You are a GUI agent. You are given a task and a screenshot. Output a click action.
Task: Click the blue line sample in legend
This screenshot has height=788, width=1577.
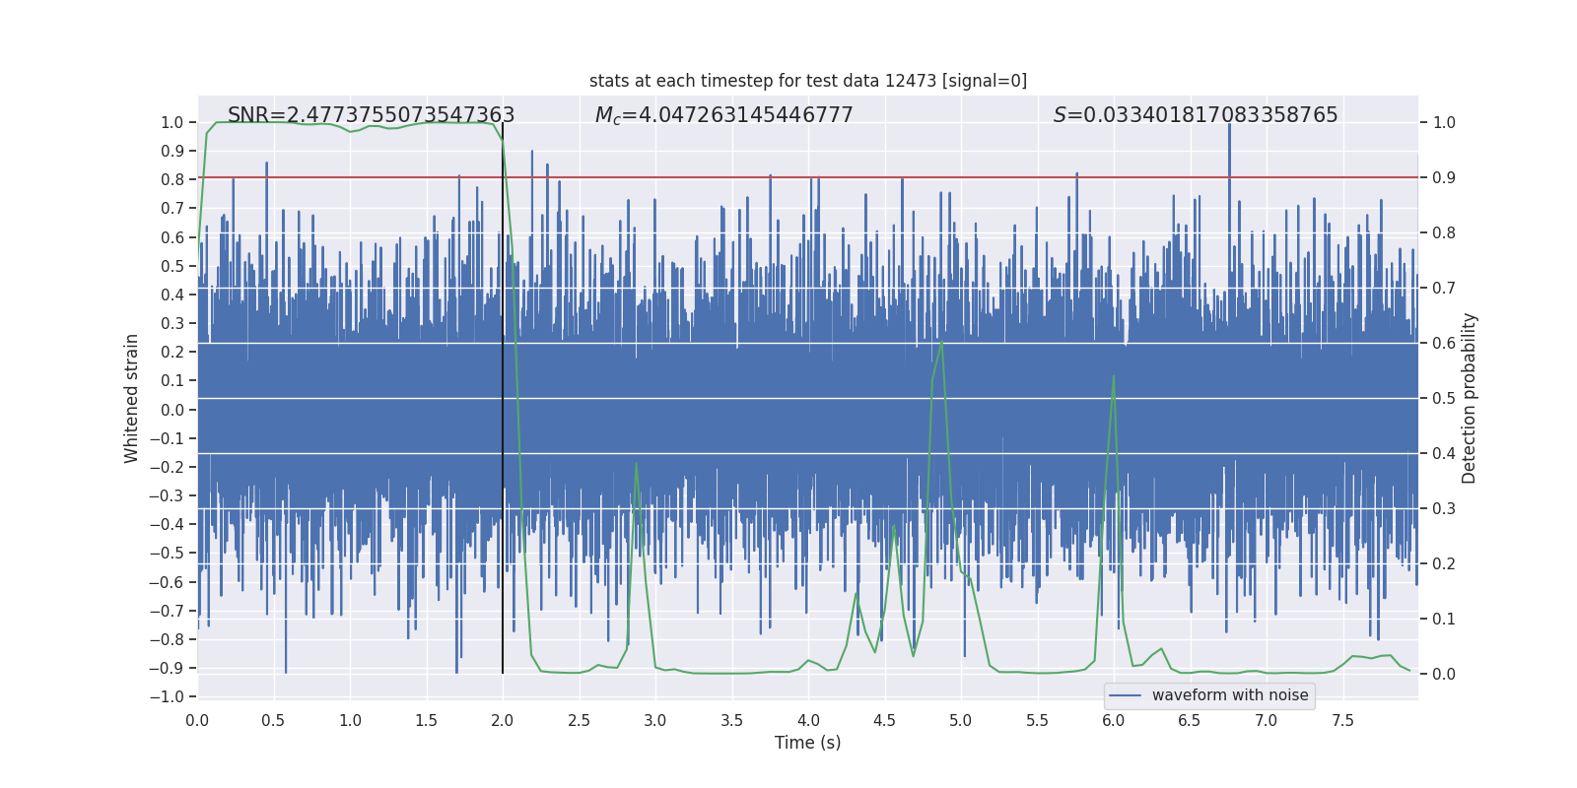(x=1125, y=695)
